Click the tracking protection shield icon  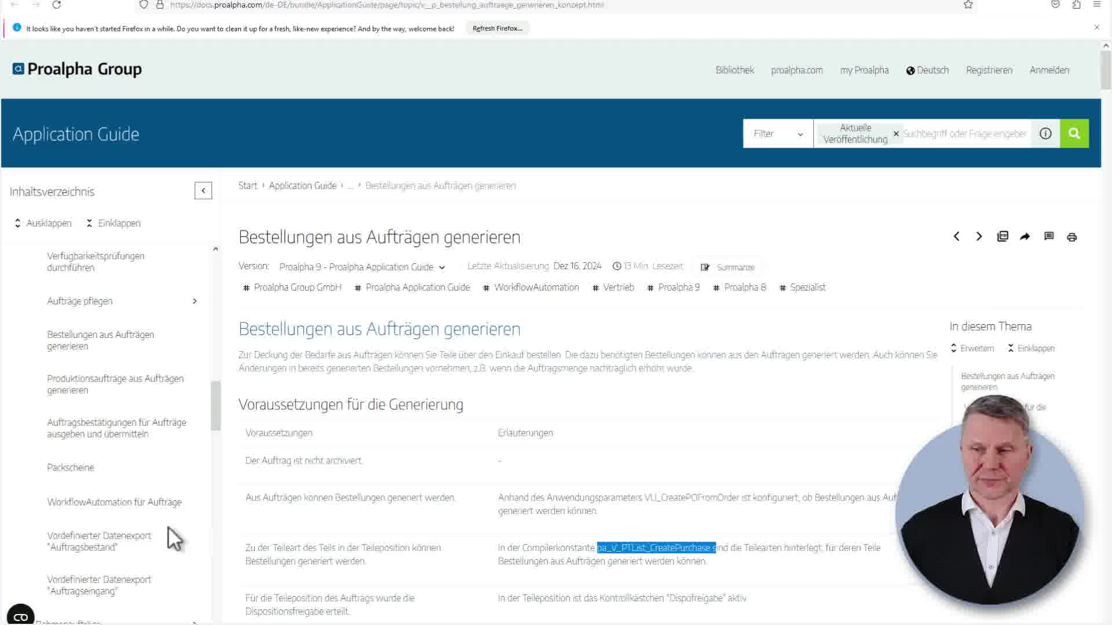pyautogui.click(x=144, y=5)
